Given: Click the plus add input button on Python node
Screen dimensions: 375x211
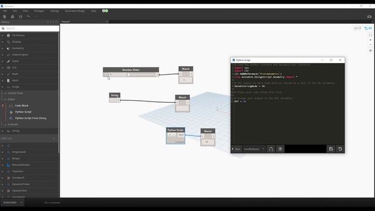Looking at the screenshot, I should tap(170, 135).
